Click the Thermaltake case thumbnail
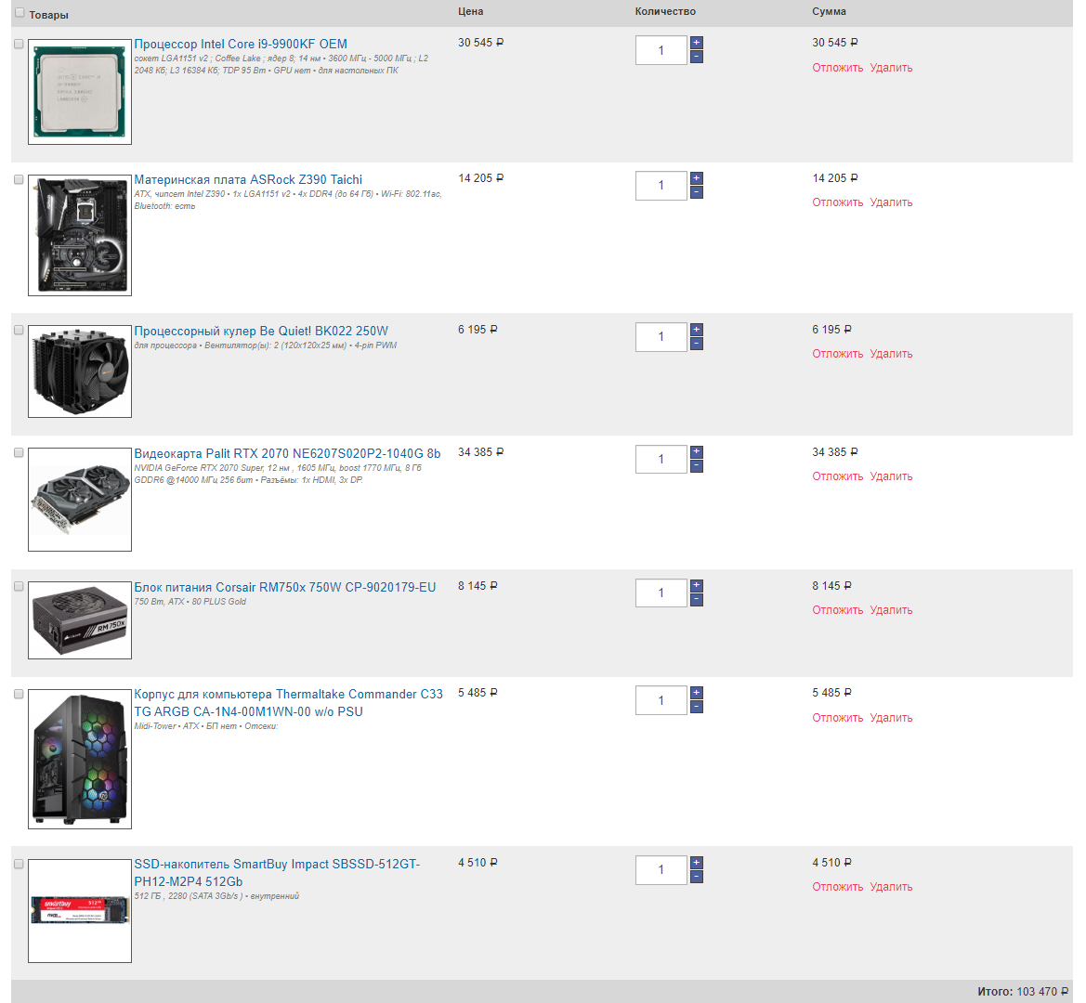Viewport: 1086px width, 1003px height. click(80, 759)
